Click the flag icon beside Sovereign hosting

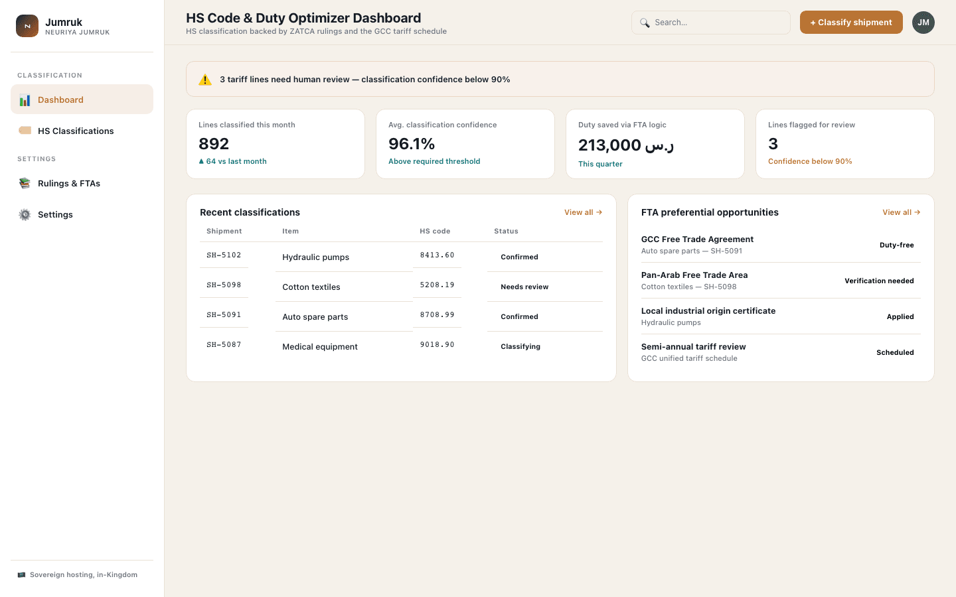pyautogui.click(x=21, y=574)
